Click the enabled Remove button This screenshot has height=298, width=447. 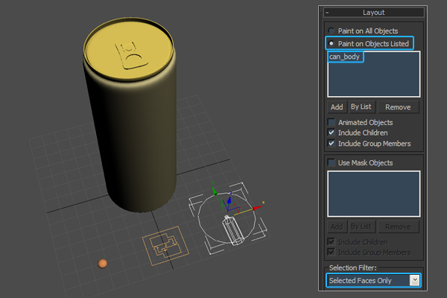coord(397,107)
